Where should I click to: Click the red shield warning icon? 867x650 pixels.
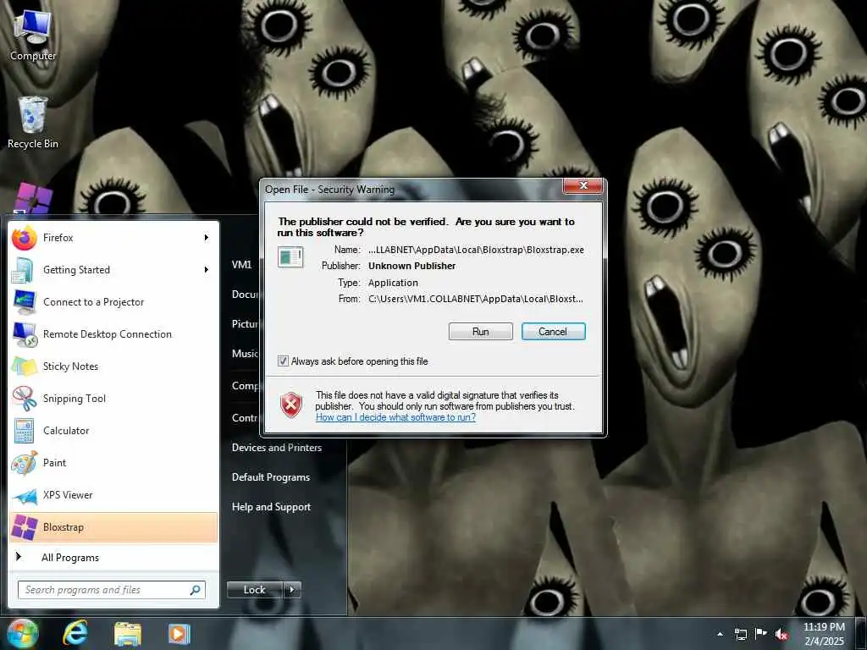[291, 405]
